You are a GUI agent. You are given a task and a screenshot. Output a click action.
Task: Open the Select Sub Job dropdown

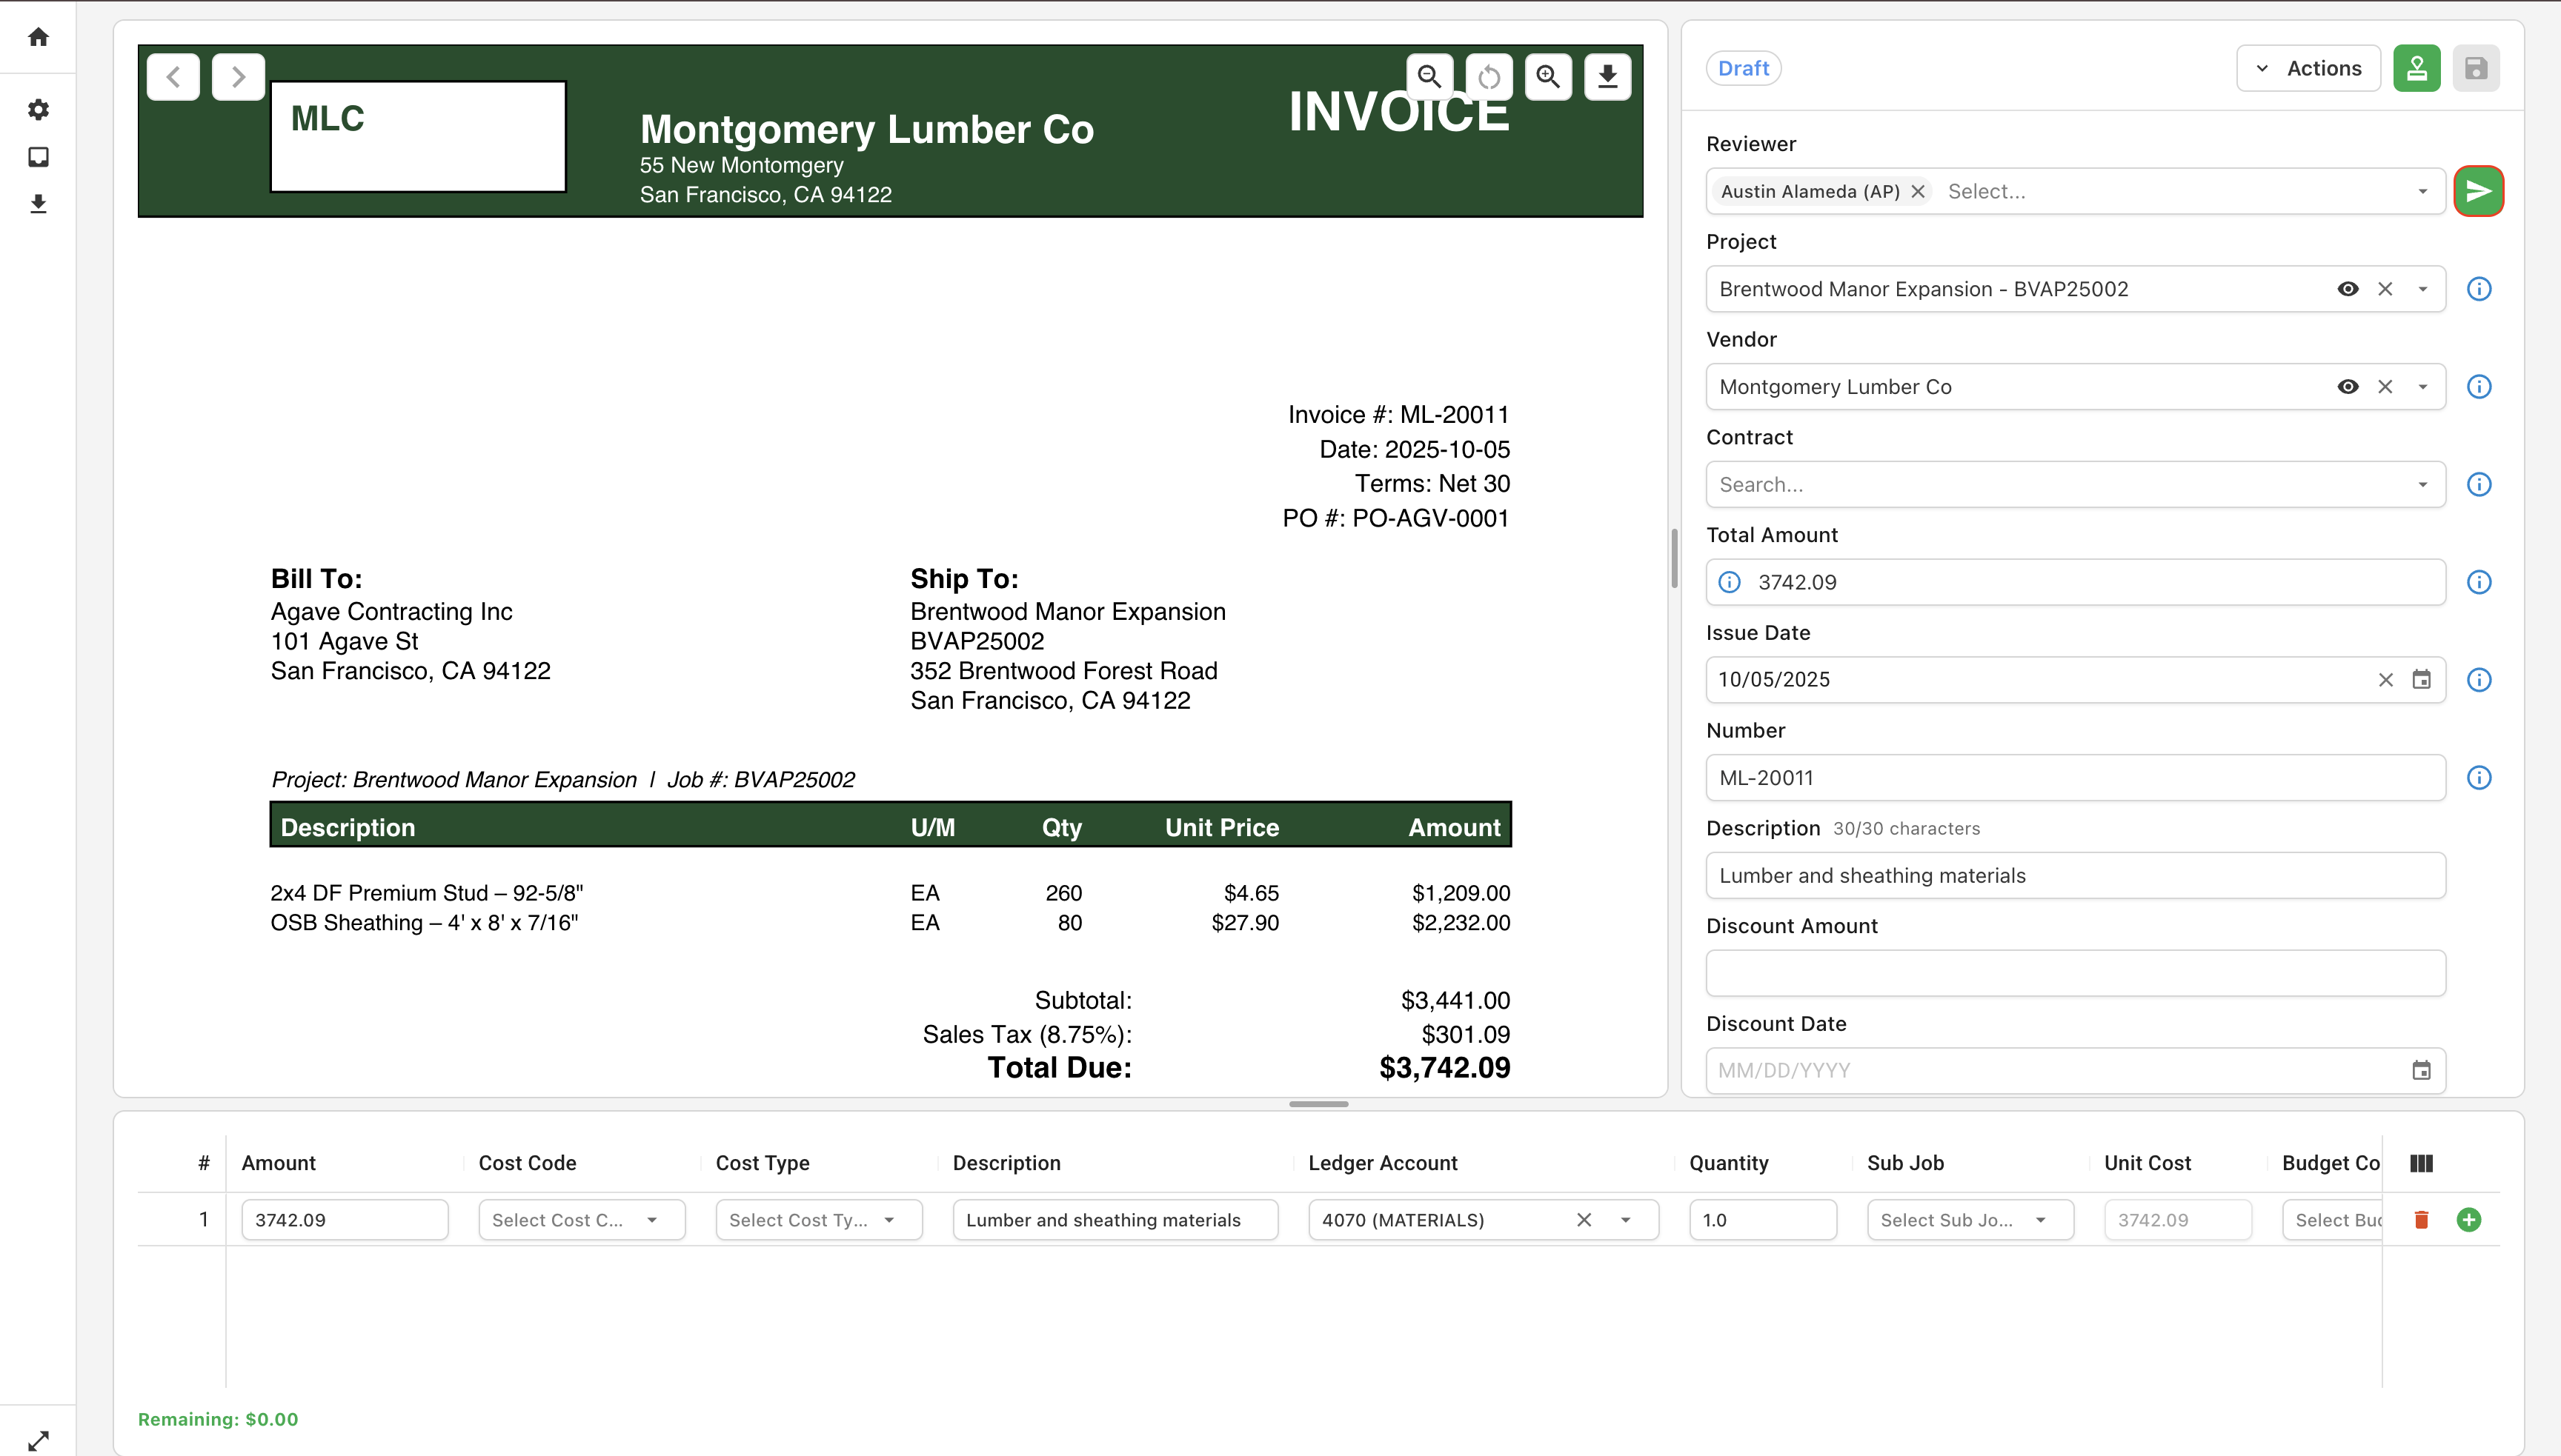pyautogui.click(x=1970, y=1220)
